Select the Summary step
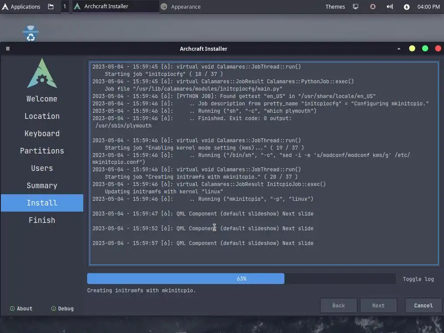444x333 pixels. pos(42,186)
